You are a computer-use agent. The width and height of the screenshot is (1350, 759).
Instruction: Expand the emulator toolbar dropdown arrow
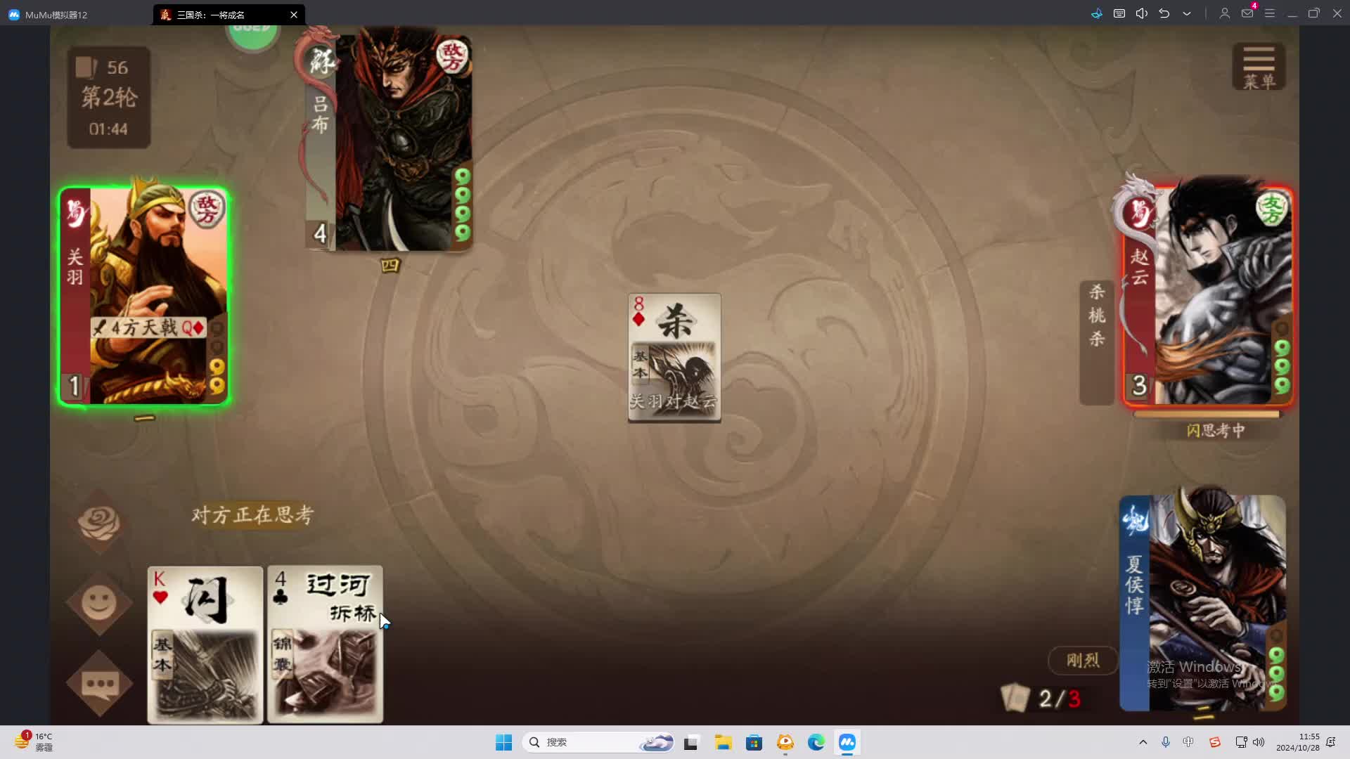point(1187,13)
